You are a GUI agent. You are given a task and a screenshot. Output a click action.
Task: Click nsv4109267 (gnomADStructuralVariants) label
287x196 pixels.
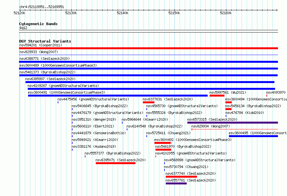pos(63,86)
